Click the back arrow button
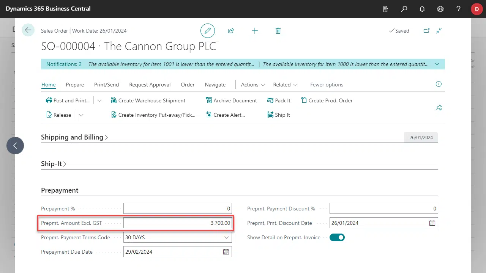The width and height of the screenshot is (486, 273). pyautogui.click(x=28, y=30)
